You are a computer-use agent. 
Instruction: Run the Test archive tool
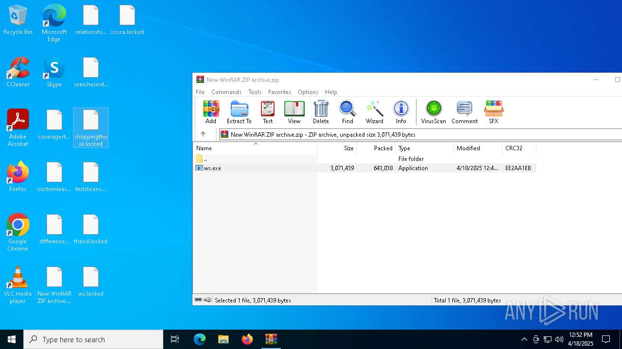(x=268, y=112)
